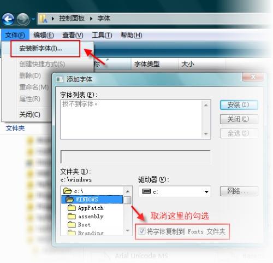Open recent locations dropdown beside navigation arrows
The image size is (273, 263).
click(x=33, y=19)
